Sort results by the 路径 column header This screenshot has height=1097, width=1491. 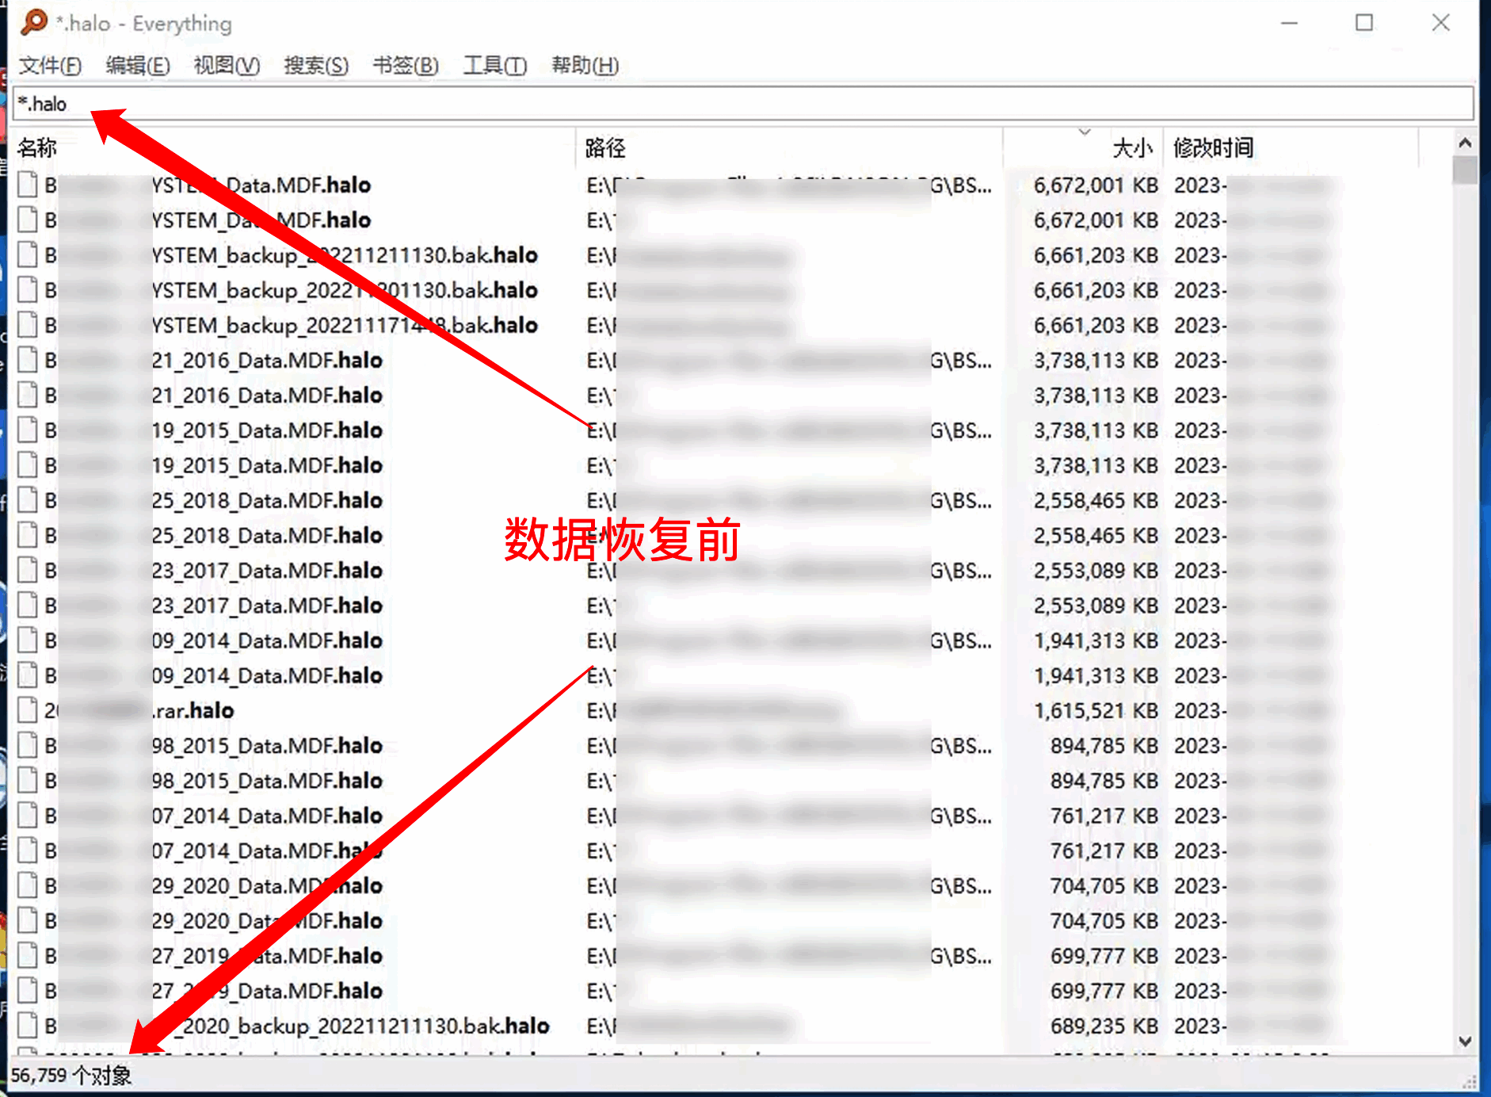point(789,147)
